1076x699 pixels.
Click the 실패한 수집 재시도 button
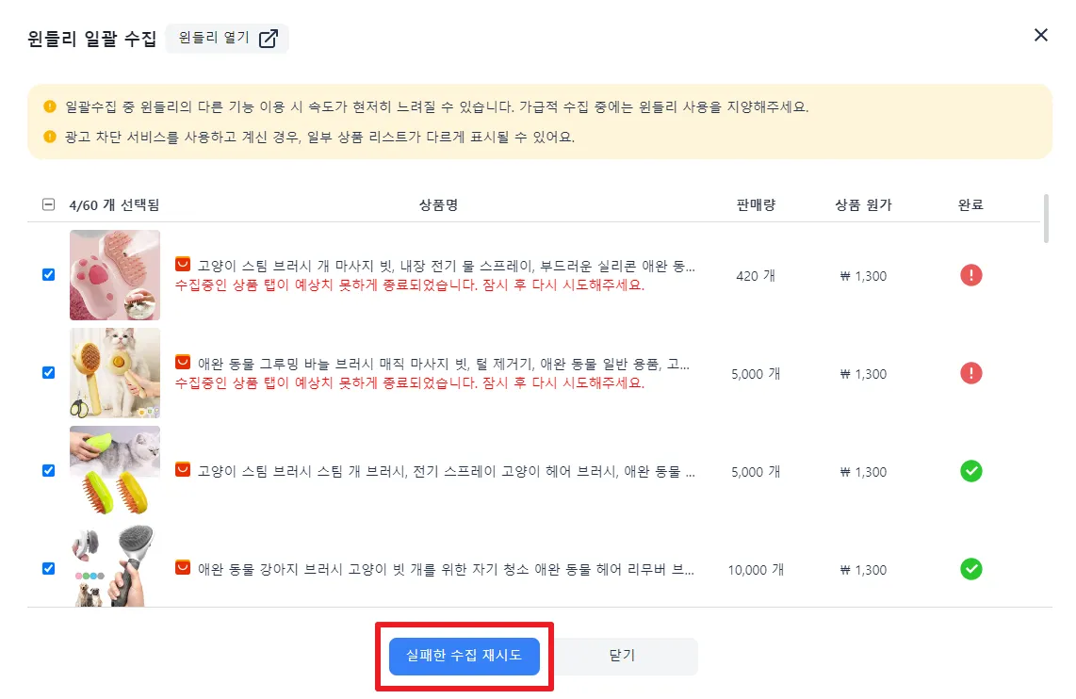[x=464, y=656]
